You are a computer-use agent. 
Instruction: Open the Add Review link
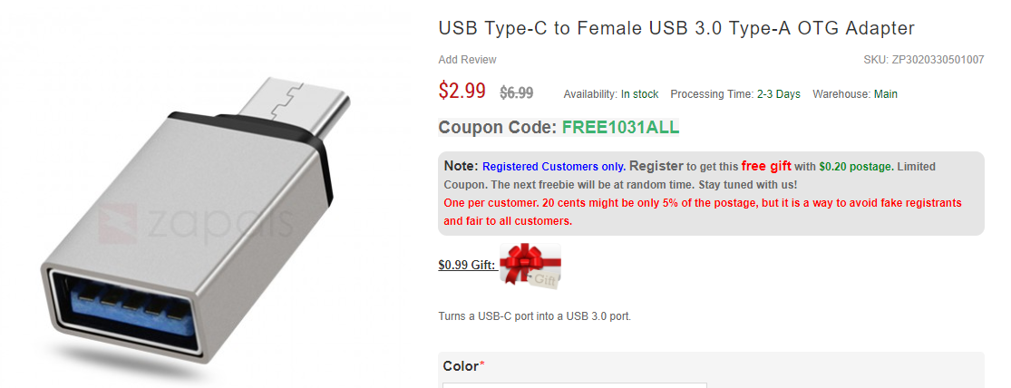pos(468,60)
